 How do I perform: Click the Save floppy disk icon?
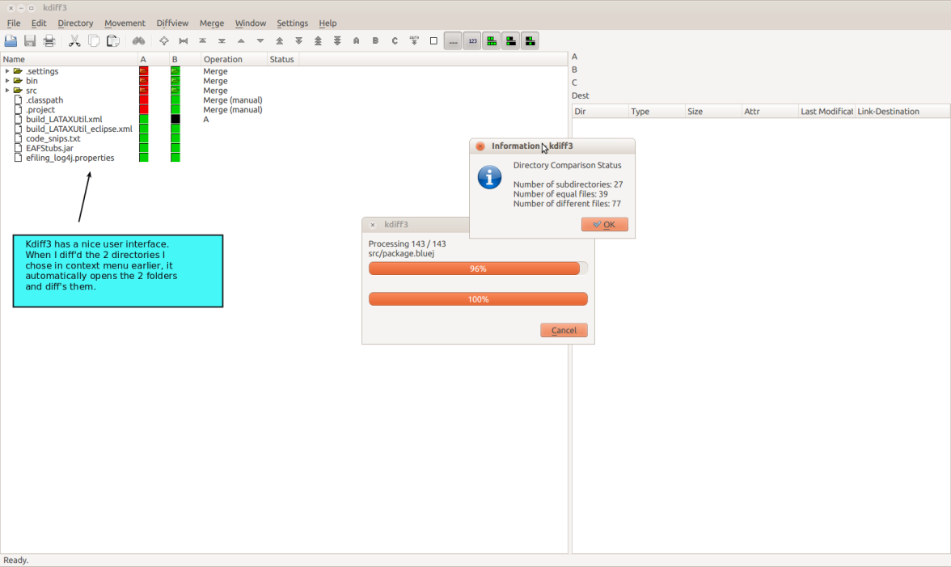pos(30,40)
